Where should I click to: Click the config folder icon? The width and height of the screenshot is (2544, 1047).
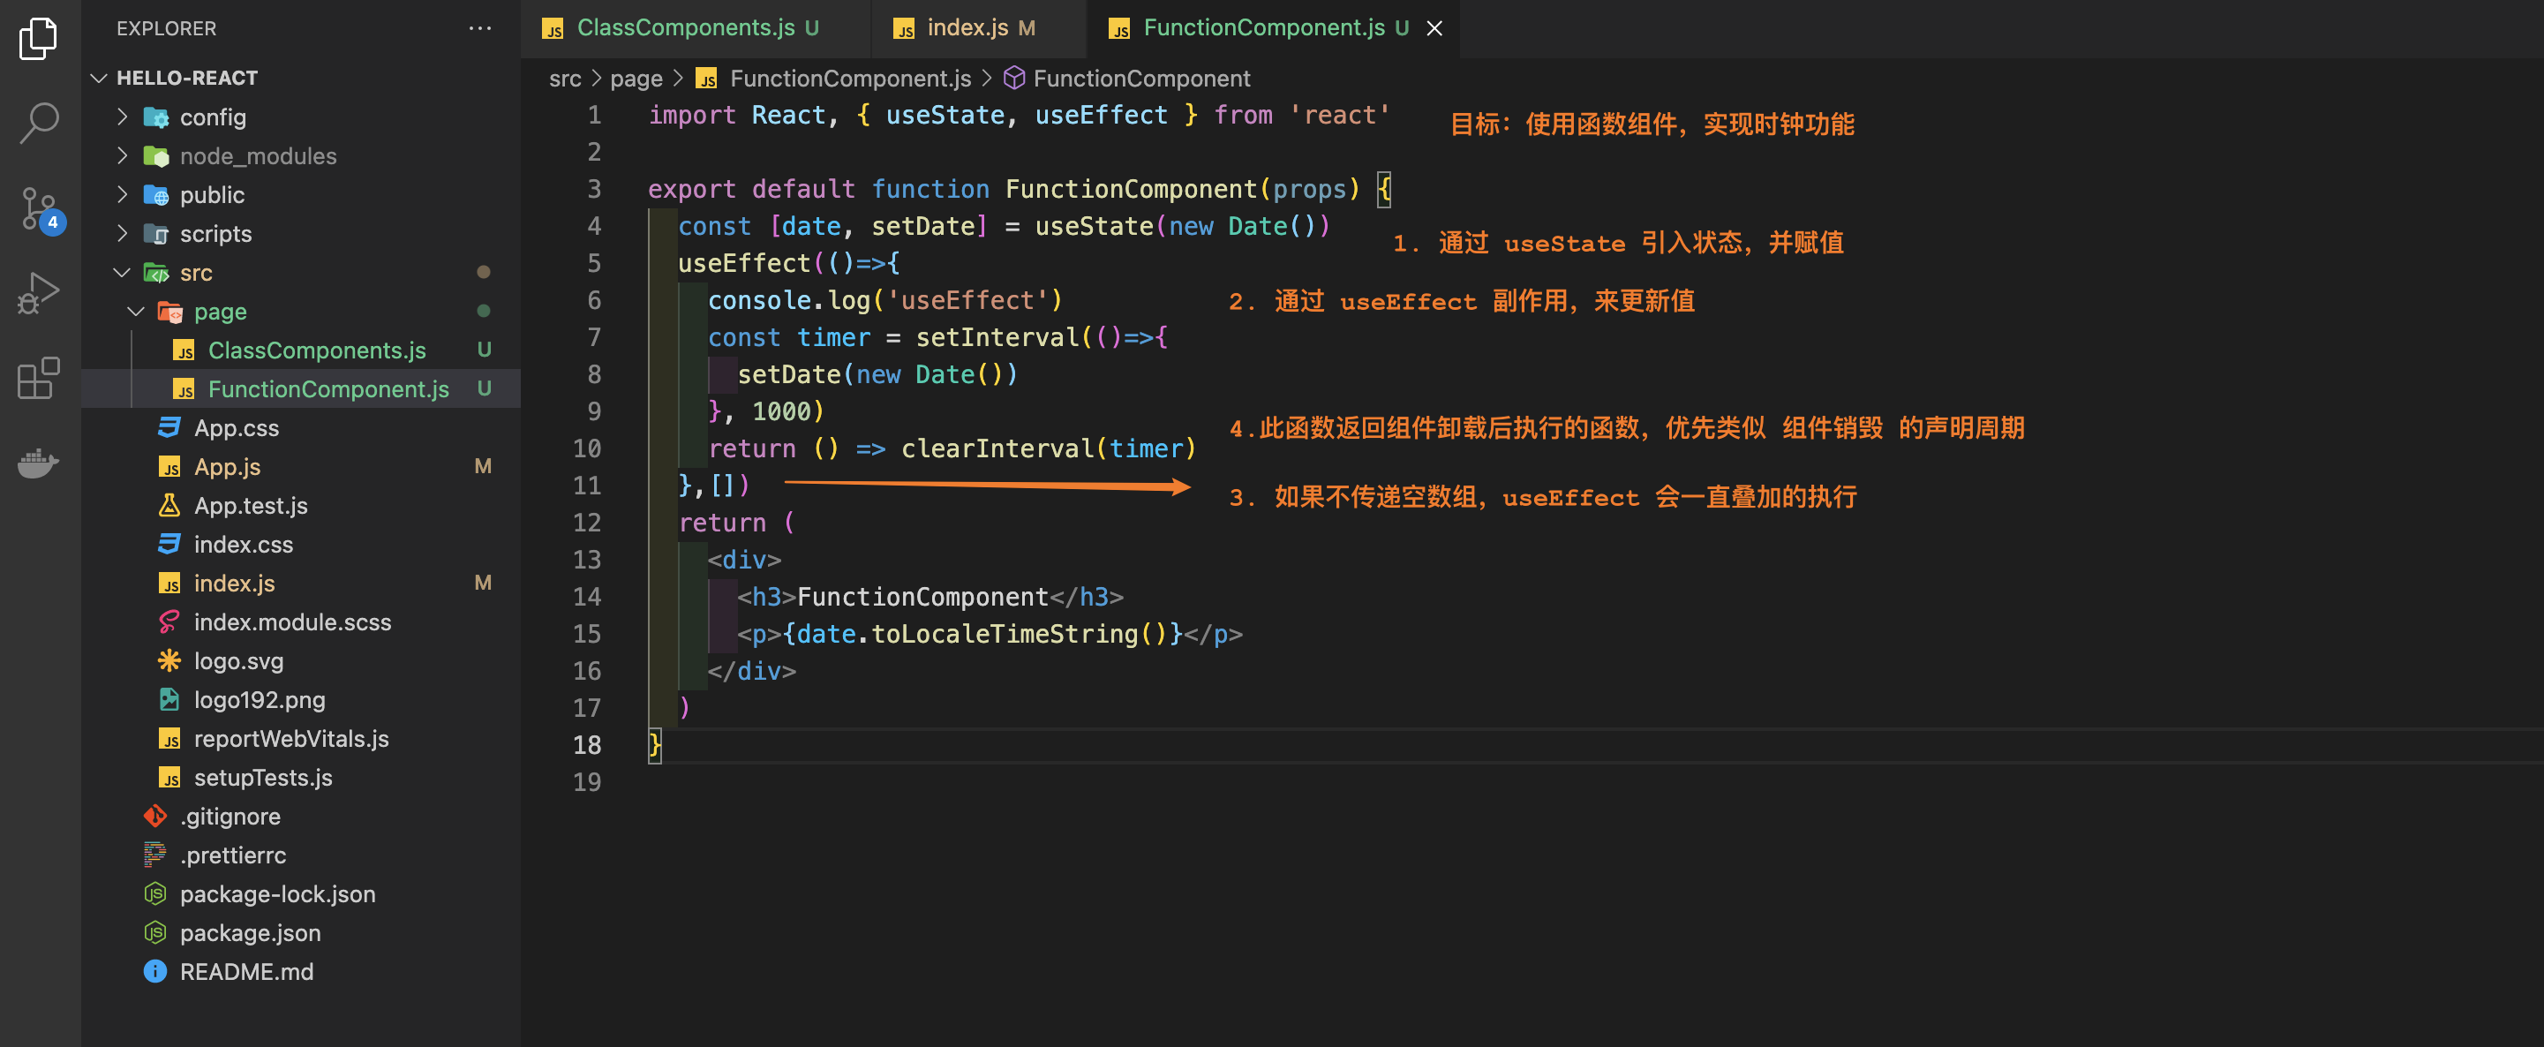pyautogui.click(x=156, y=117)
